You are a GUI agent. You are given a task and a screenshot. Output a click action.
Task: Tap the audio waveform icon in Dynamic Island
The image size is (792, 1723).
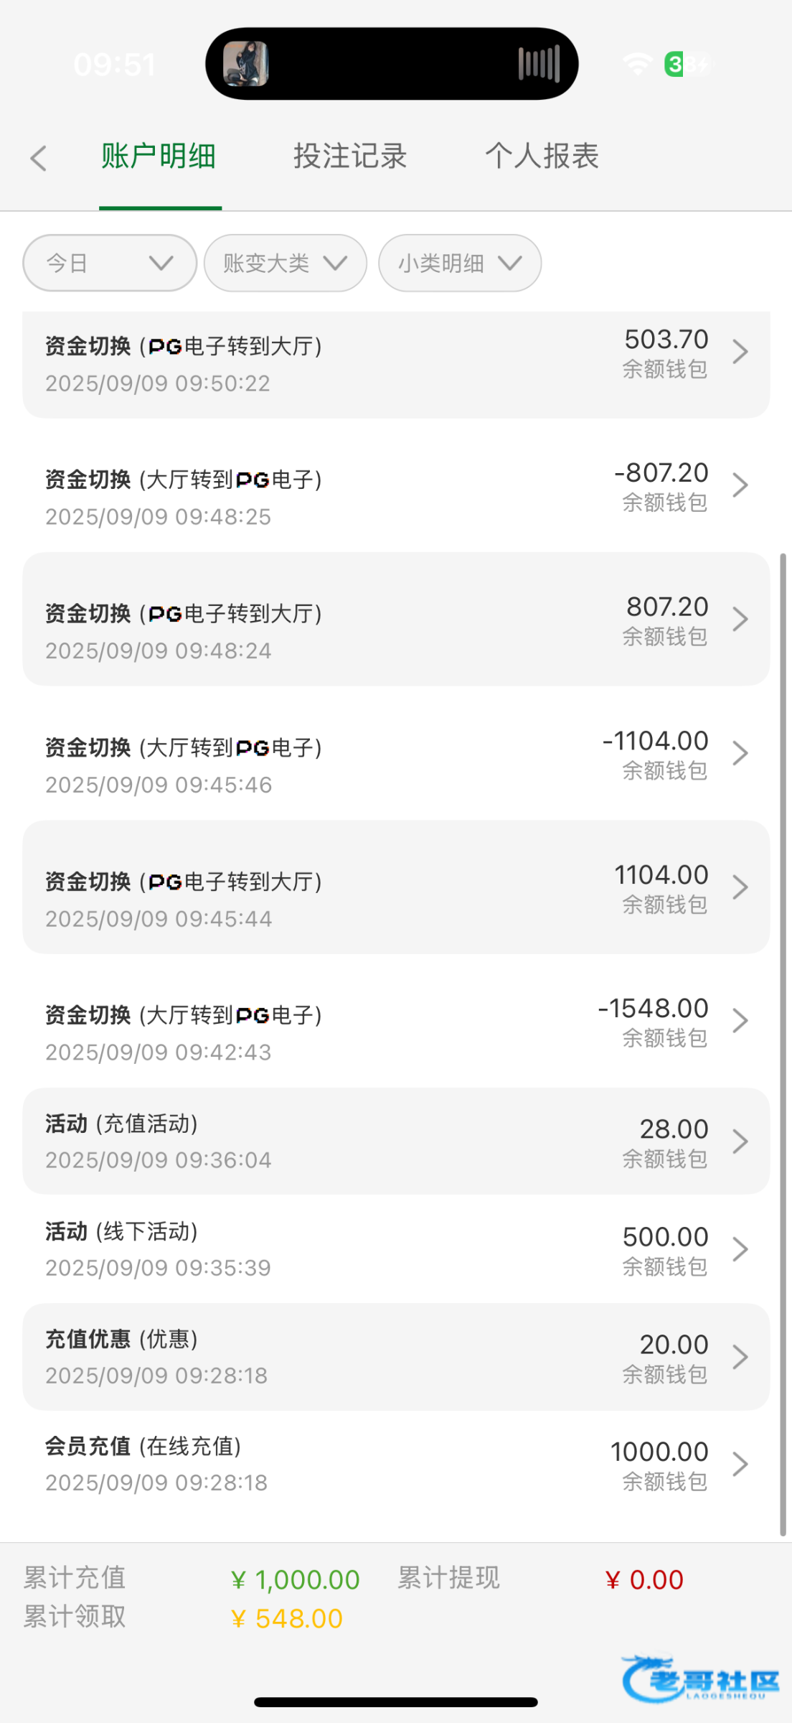(539, 64)
